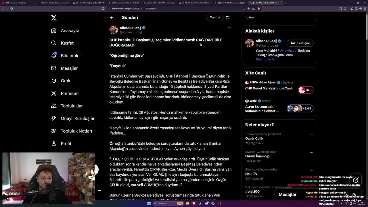The width and height of the screenshot is (368, 207).
Task: Open reply filter settings icon beside Yanıtla
Action: (228, 17)
